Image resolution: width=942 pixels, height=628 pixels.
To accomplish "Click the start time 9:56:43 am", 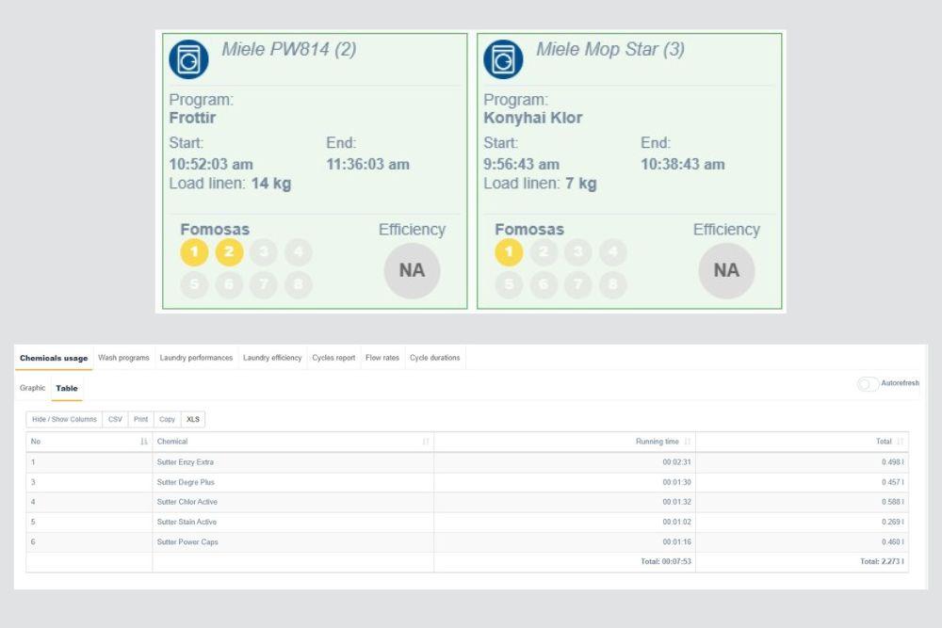I will click(x=522, y=165).
